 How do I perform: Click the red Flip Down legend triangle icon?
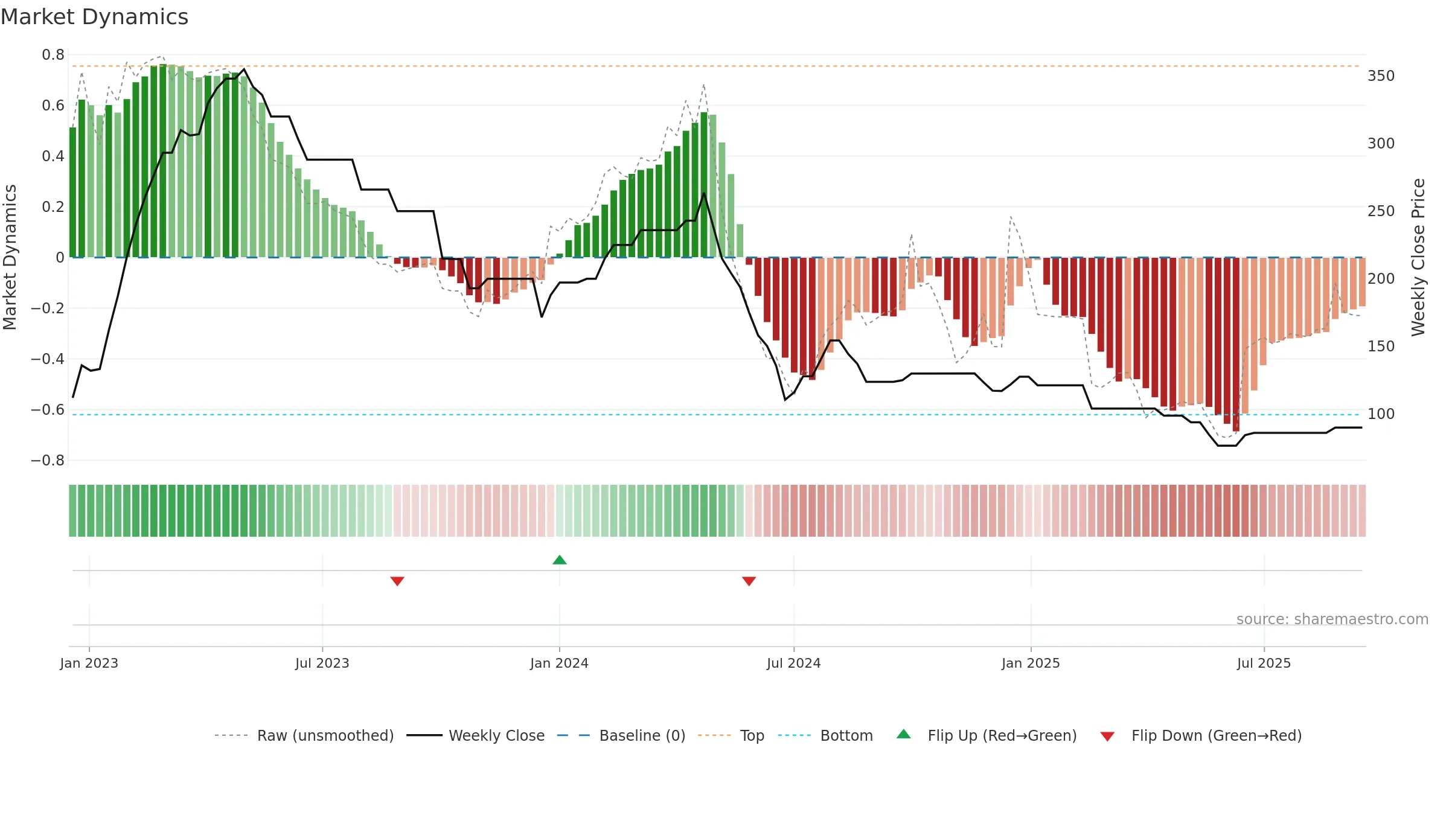1107,737
